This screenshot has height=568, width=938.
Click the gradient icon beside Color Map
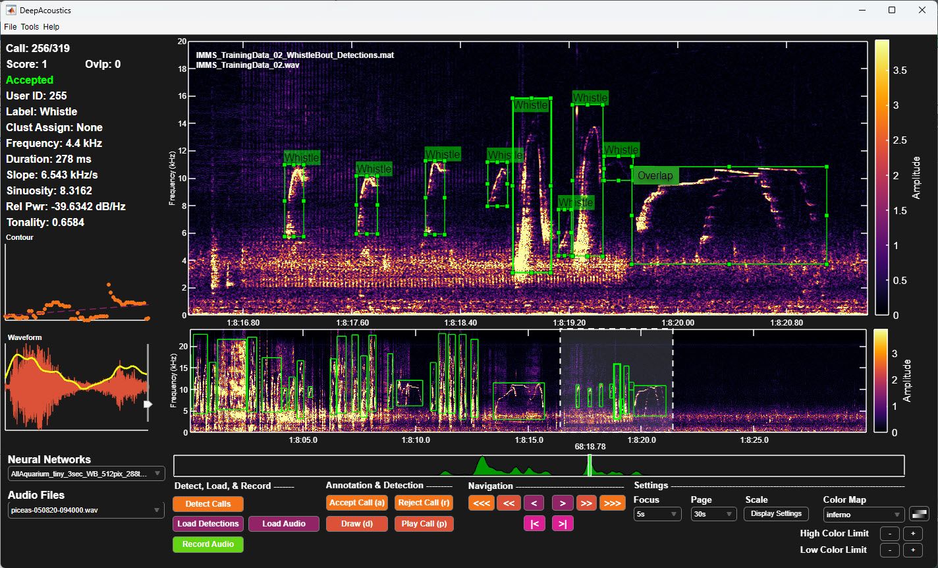[x=919, y=514]
